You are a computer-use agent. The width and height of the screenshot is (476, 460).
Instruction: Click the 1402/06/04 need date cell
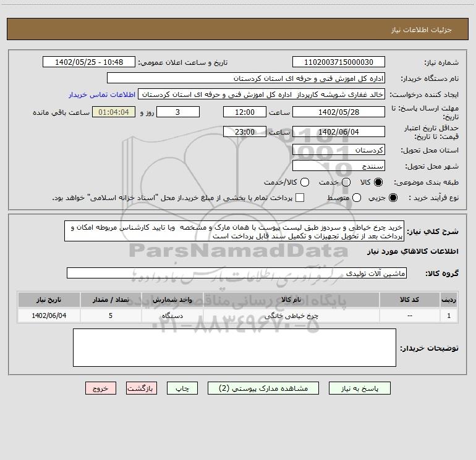tap(49, 316)
